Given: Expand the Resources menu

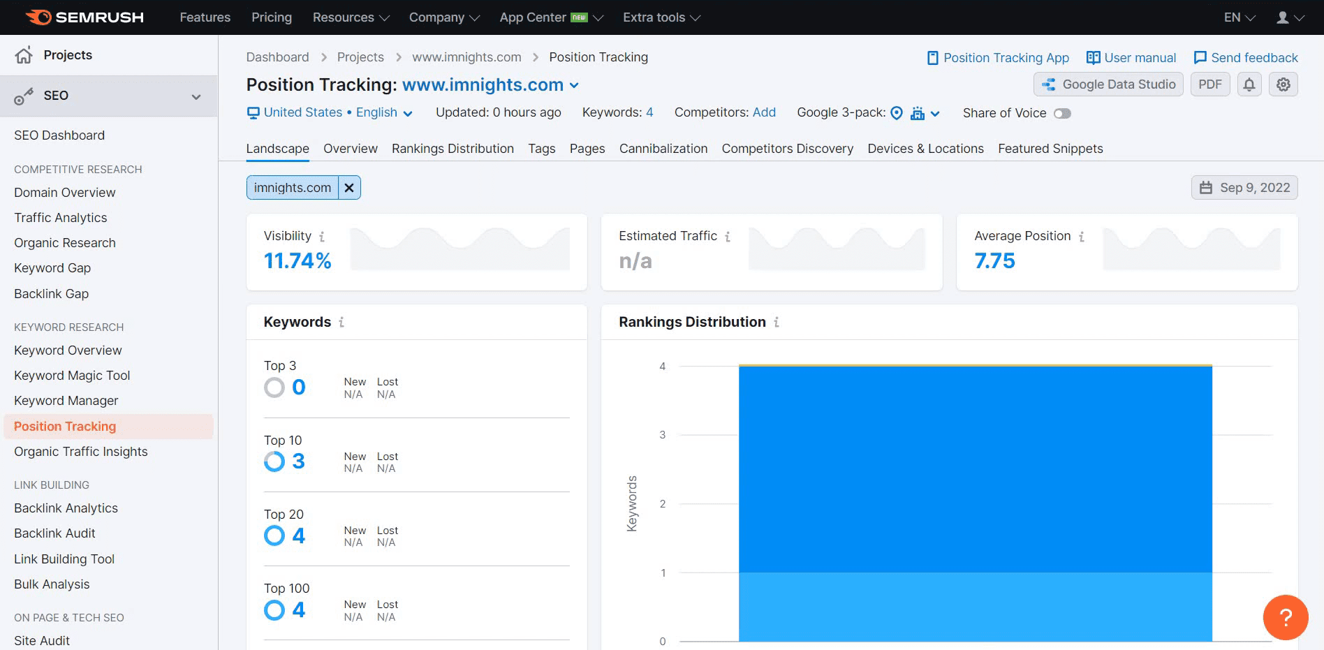Looking at the screenshot, I should point(351,17).
